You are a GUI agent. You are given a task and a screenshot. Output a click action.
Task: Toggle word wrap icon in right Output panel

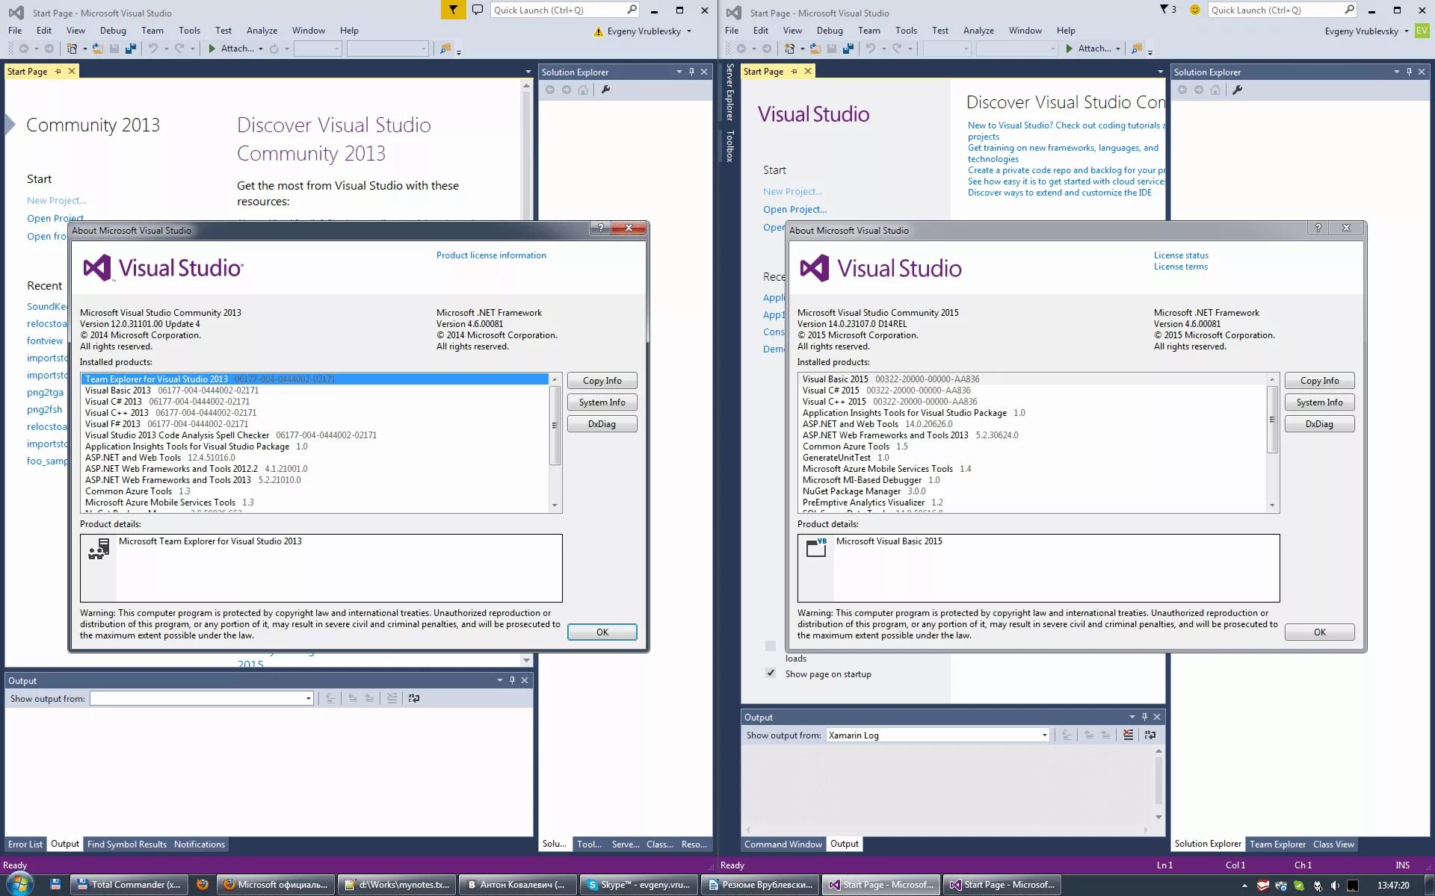(x=1149, y=735)
